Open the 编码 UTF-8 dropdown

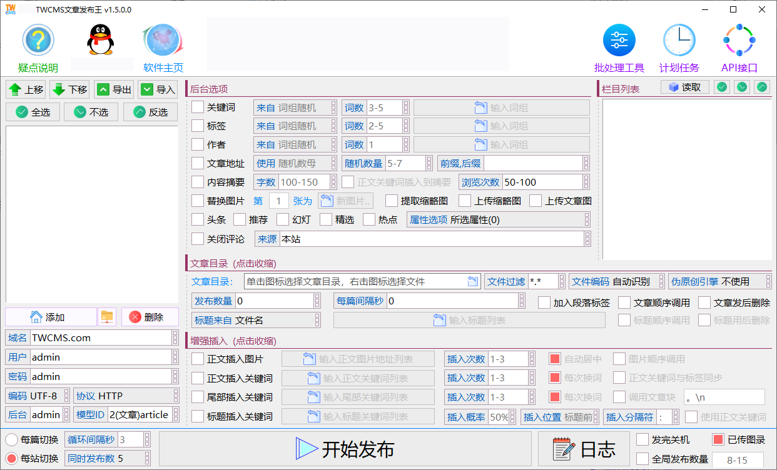click(x=38, y=396)
